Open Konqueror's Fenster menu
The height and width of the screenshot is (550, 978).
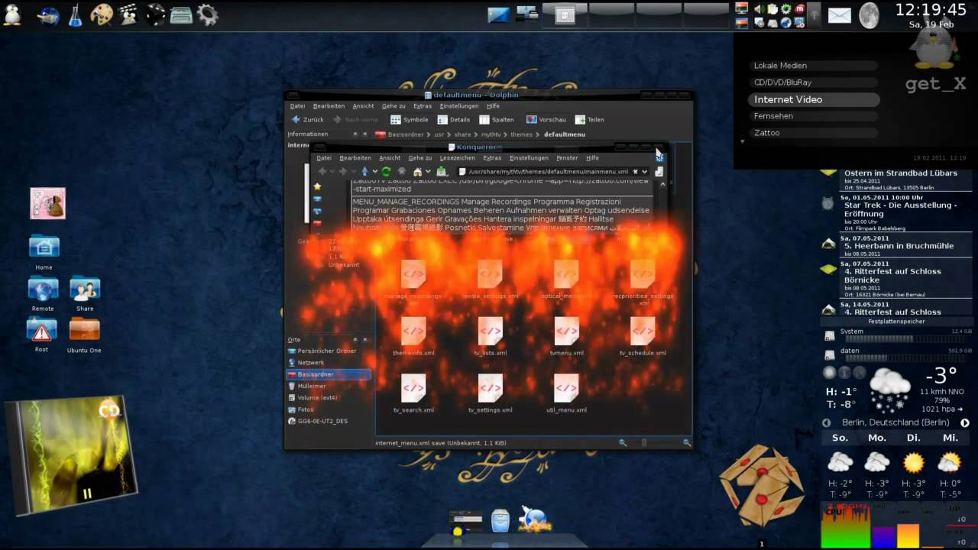(567, 158)
